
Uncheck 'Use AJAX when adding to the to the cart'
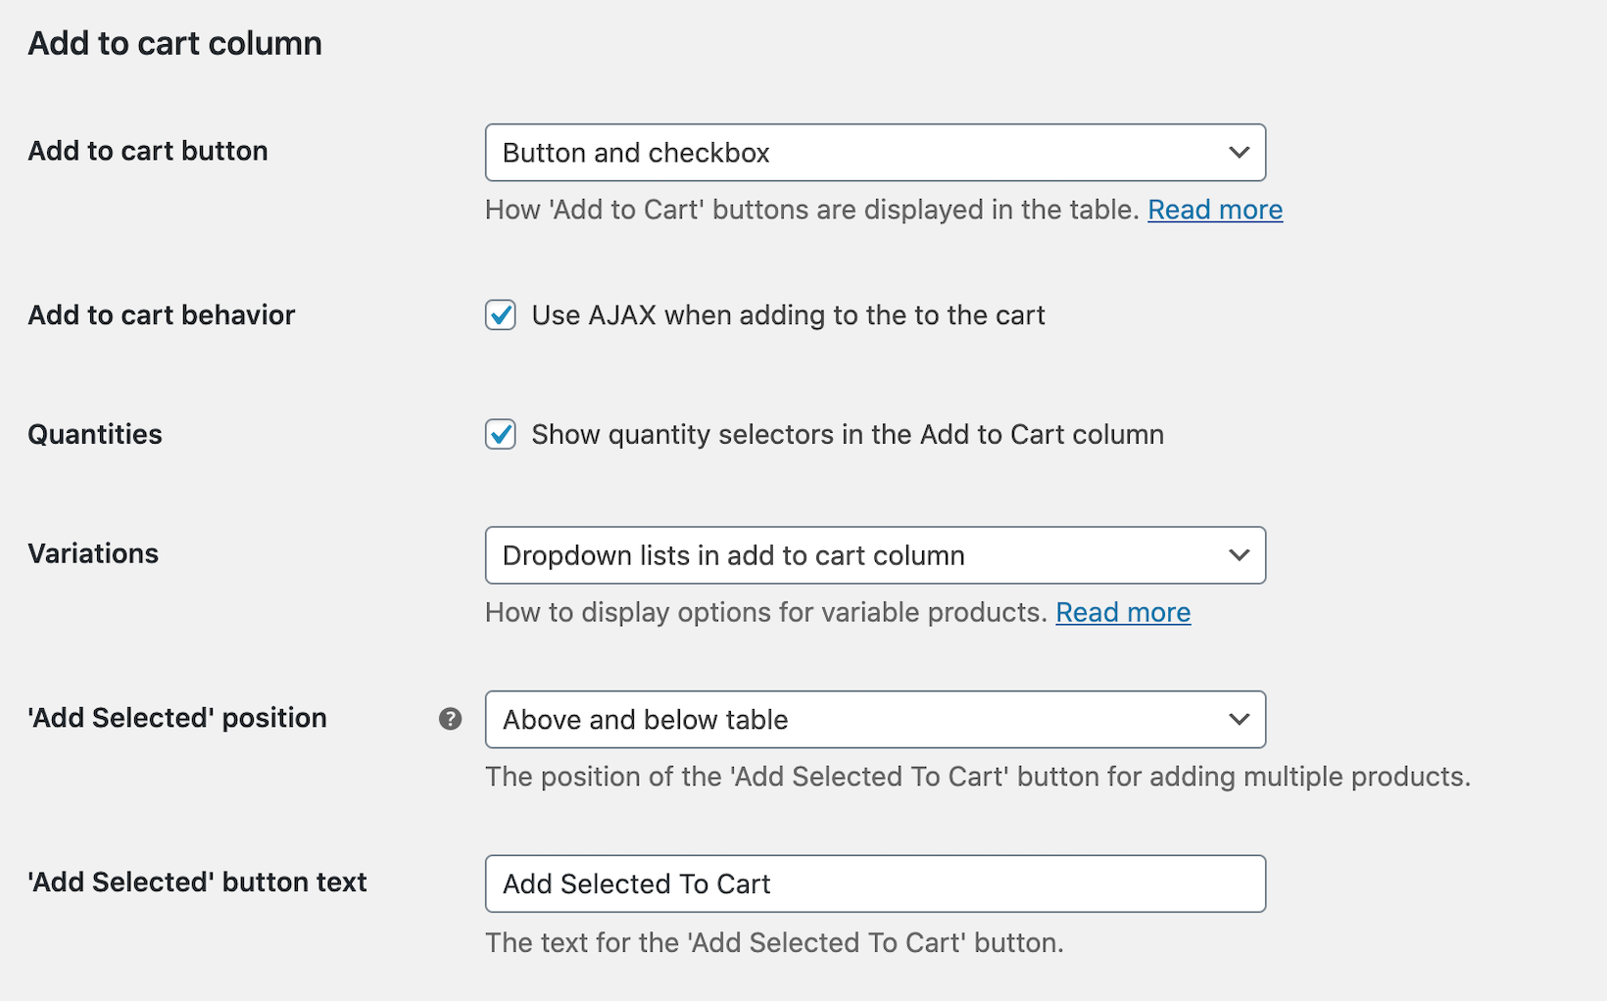[x=500, y=314]
